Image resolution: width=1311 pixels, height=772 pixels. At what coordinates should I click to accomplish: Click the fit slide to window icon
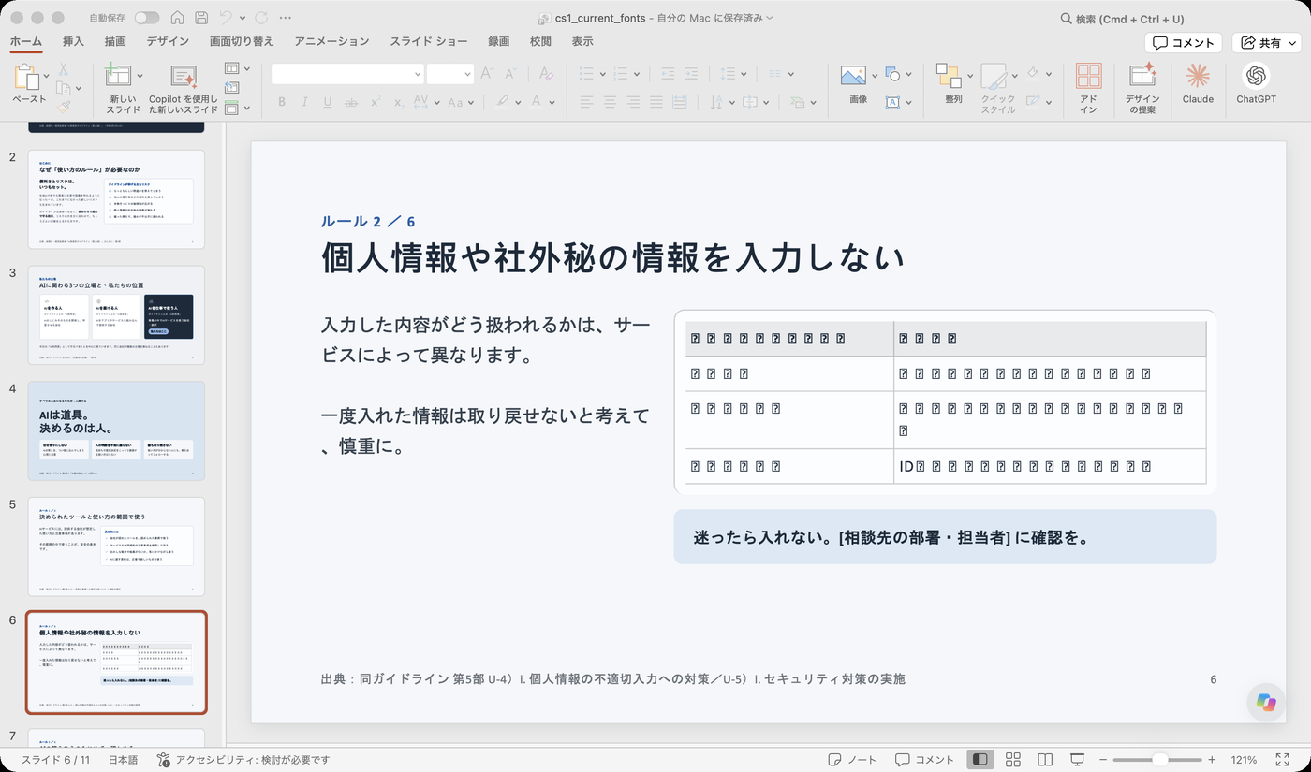click(1282, 759)
